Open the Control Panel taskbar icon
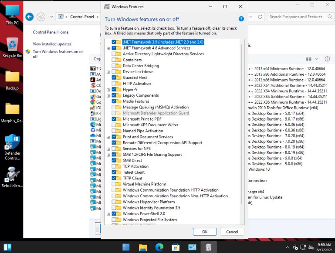The image size is (335, 253). point(192,247)
